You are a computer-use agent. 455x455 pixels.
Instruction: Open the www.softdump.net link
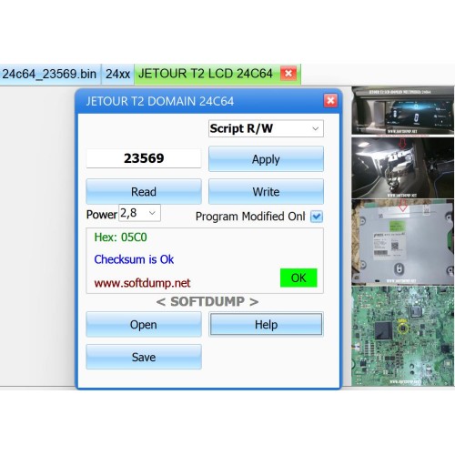click(142, 283)
